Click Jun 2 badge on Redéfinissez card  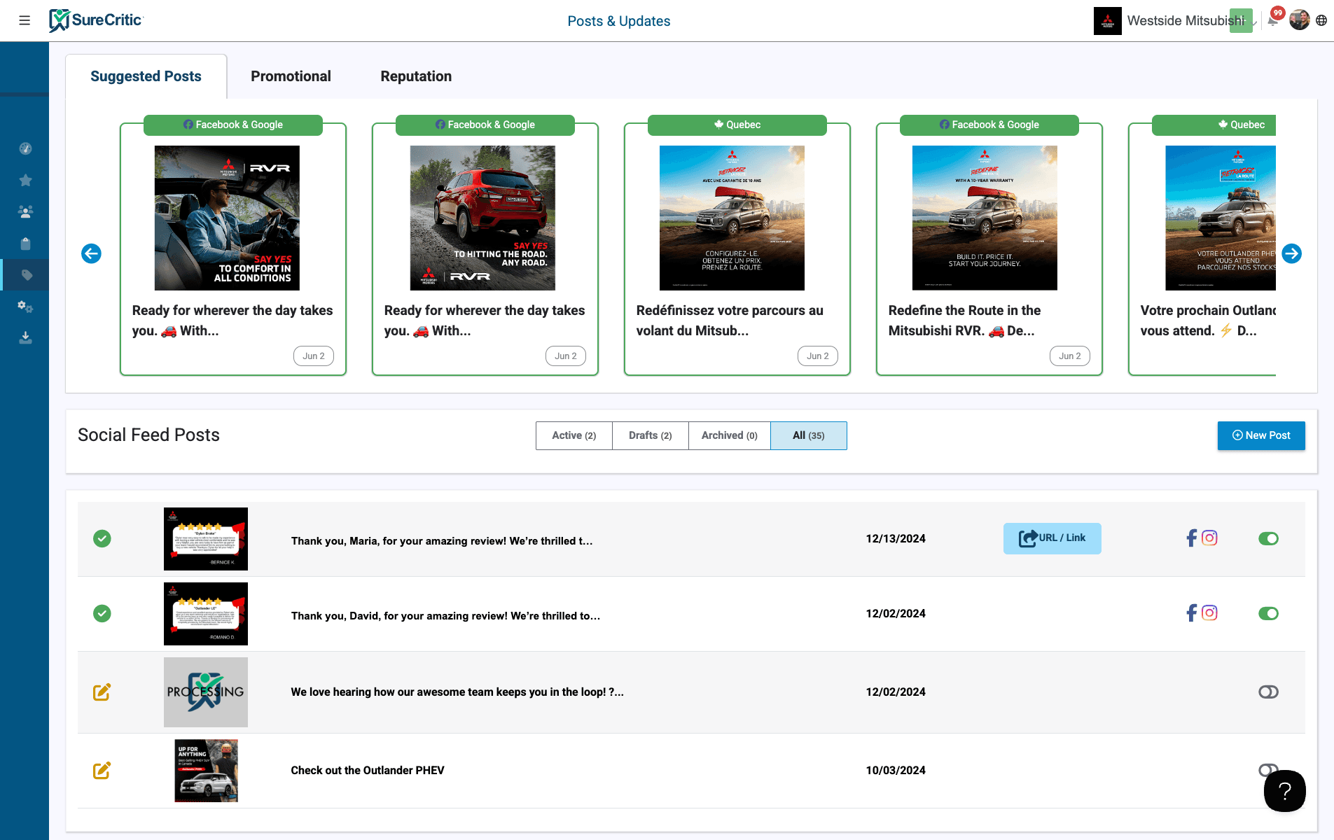click(x=818, y=356)
